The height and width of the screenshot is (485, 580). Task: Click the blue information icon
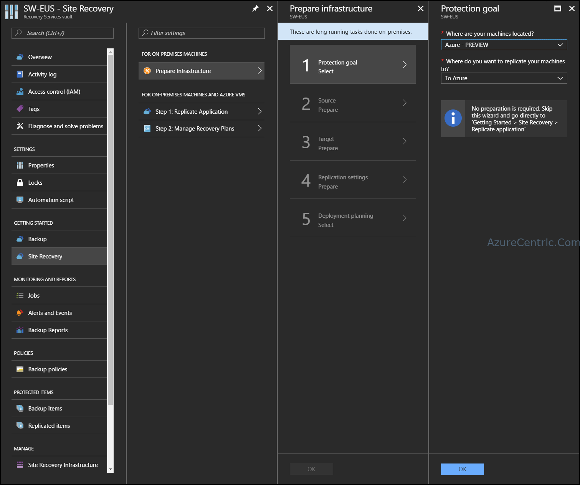pos(453,118)
